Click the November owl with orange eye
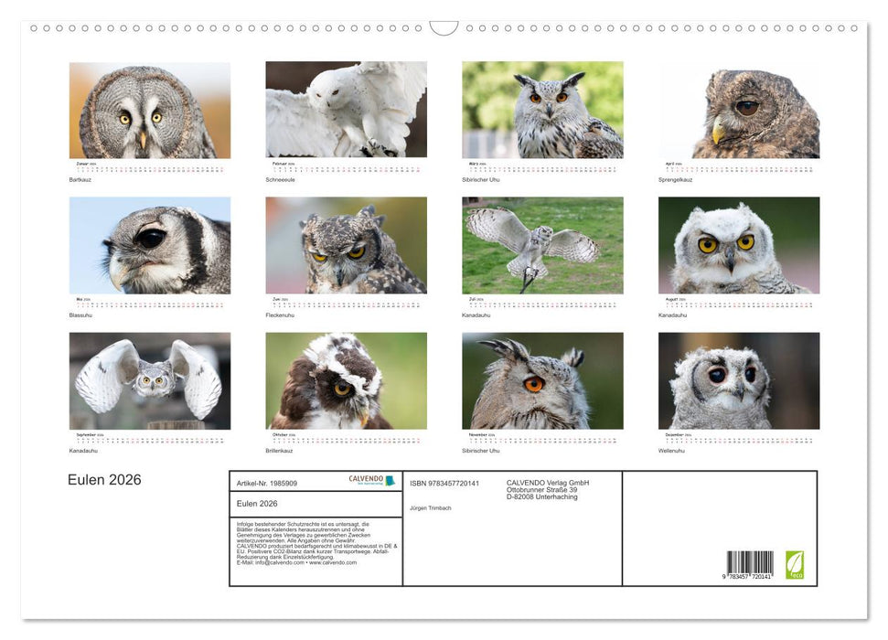Screen dimensions: 888x640 542,380
